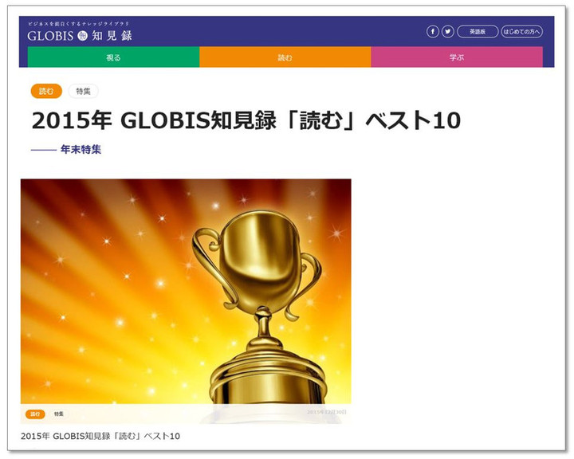Click the orange 読む tag above headline
The image size is (574, 459).
46,91
